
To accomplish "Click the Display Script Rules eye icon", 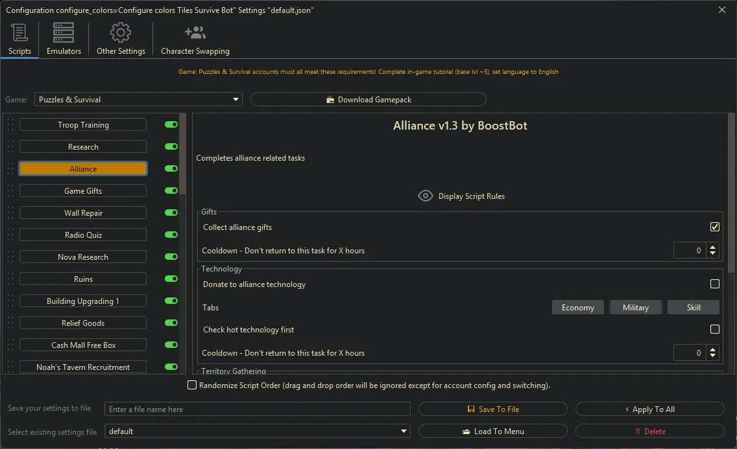I will (426, 196).
